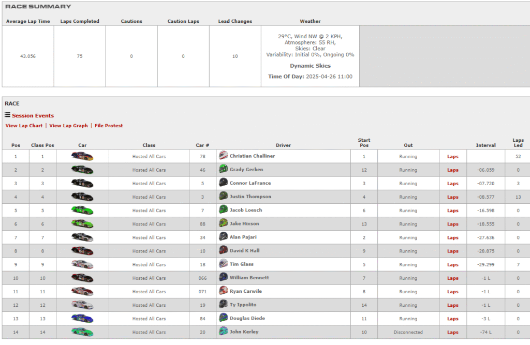Click Ryan Carwile's helmet icon
This screenshot has height=345, width=530.
223,291
